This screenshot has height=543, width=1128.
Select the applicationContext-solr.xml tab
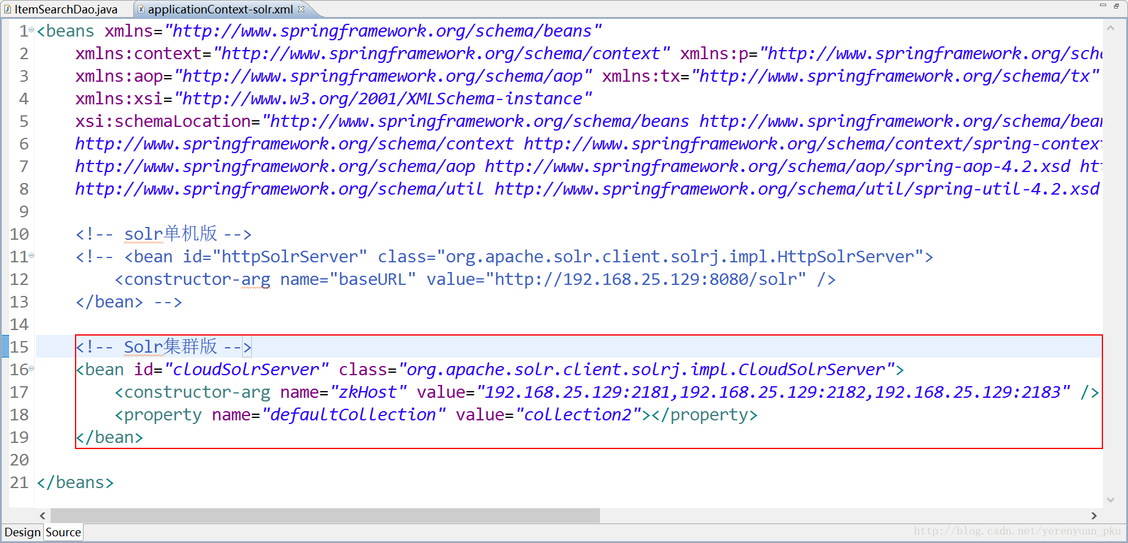click(x=220, y=9)
